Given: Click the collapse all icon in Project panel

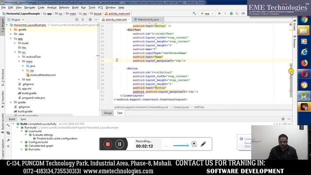Looking at the screenshot, I should point(83,19).
